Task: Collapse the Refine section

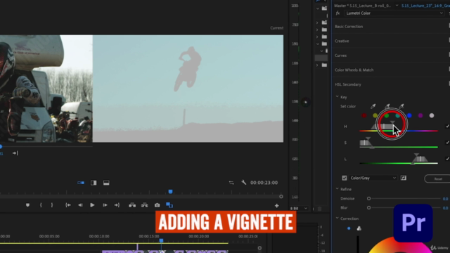Action: [337, 189]
